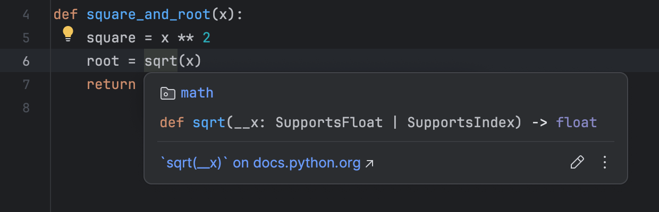The width and height of the screenshot is (659, 212).
Task: Open the math module link
Action: tap(197, 93)
